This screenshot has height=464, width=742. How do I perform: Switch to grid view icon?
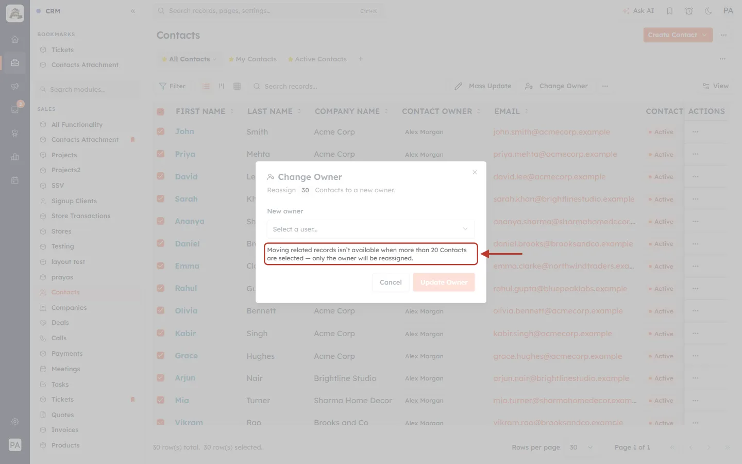237,86
